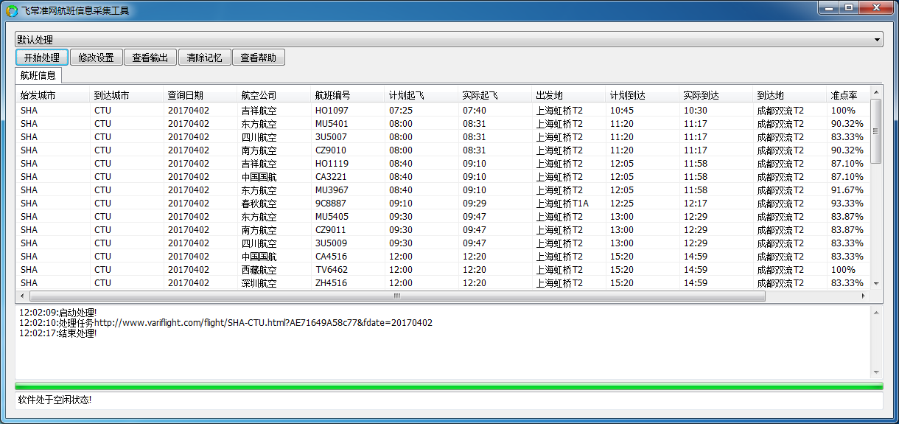Image resolution: width=899 pixels, height=424 pixels.
Task: Minimize the 飞常准网 tool window
Action: click(830, 7)
